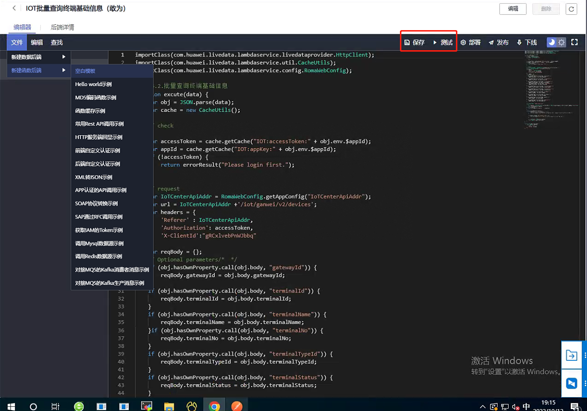The image size is (587, 411).
Task: Go back using the top-left arrow
Action: 14,8
